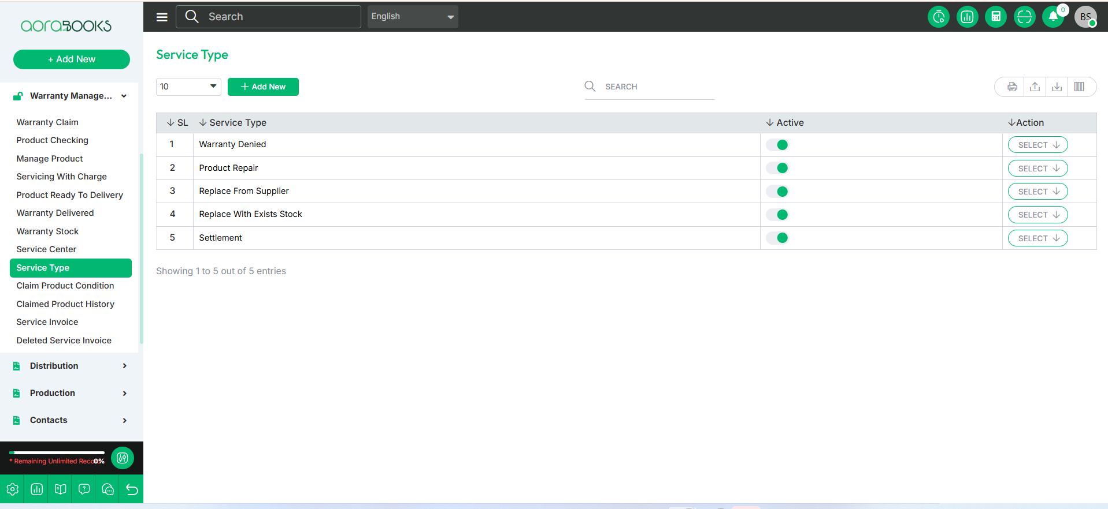
Task: Click the hamburger menu icon
Action: pyautogui.click(x=162, y=17)
